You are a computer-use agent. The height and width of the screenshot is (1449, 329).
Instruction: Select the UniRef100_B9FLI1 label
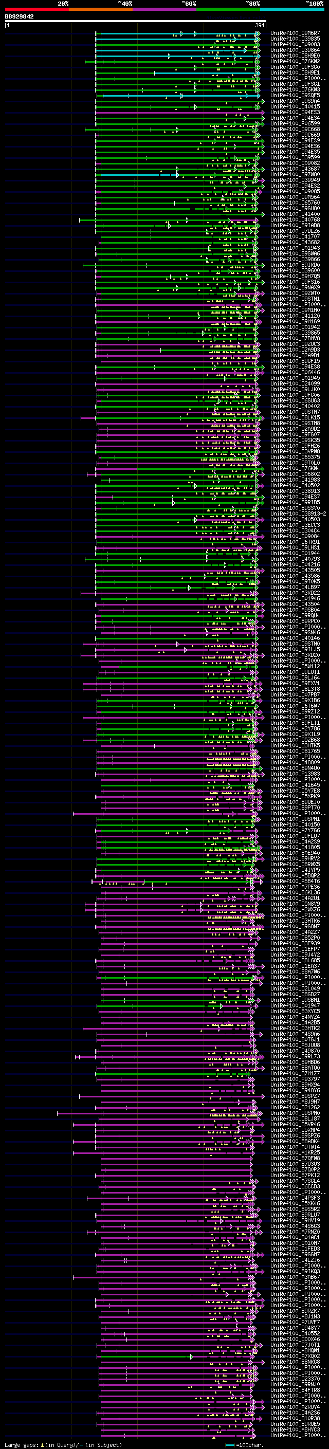tap(295, 723)
